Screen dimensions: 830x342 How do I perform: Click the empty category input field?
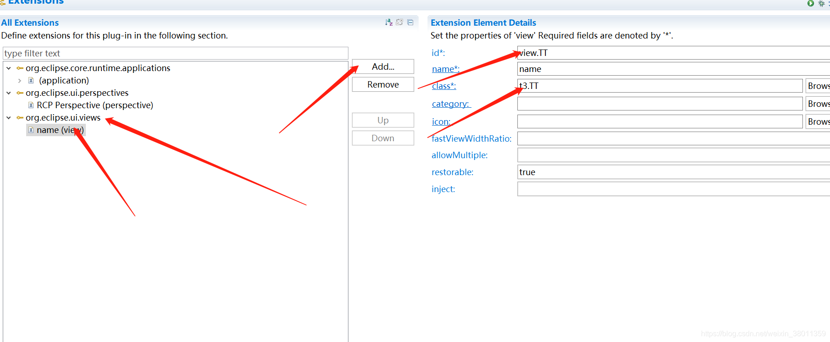click(x=660, y=104)
